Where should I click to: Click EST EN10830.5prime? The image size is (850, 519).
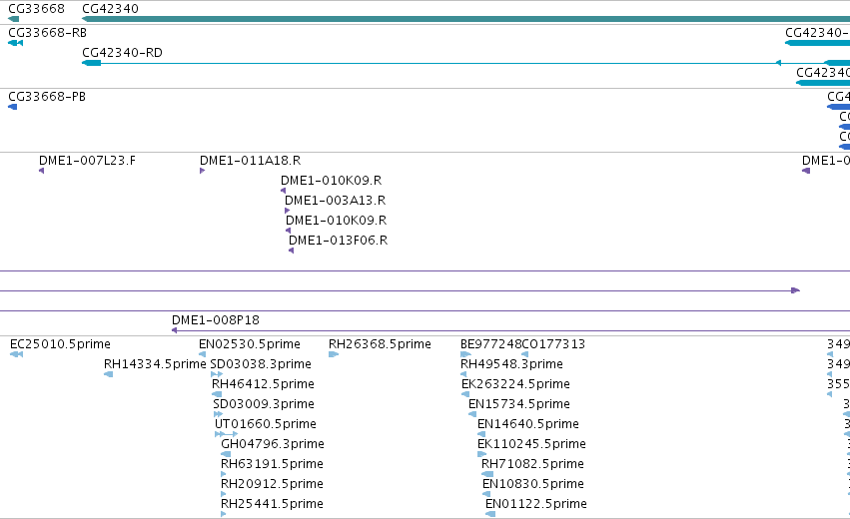pos(533,484)
